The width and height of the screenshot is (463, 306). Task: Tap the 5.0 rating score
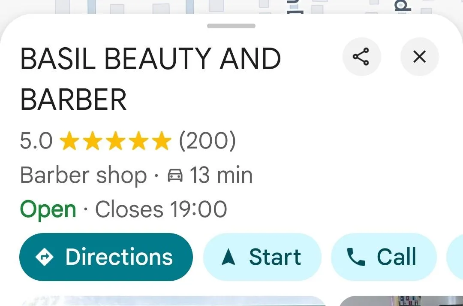point(36,141)
